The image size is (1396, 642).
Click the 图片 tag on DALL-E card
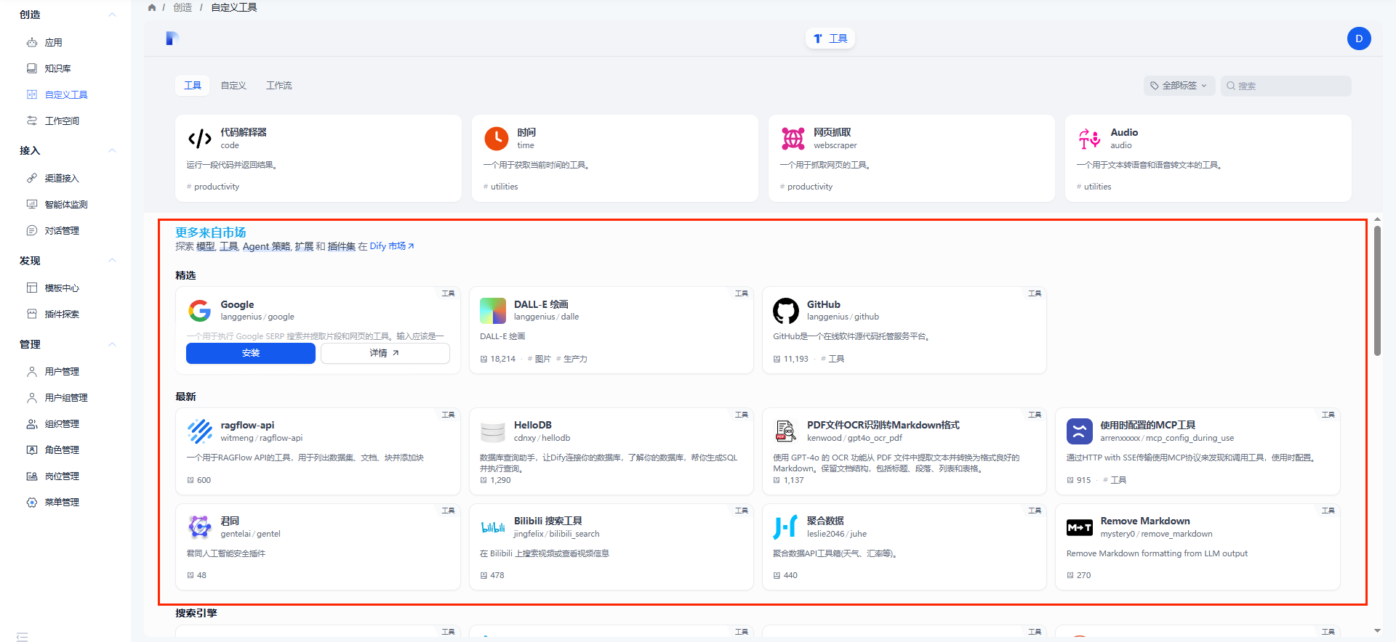click(x=539, y=359)
